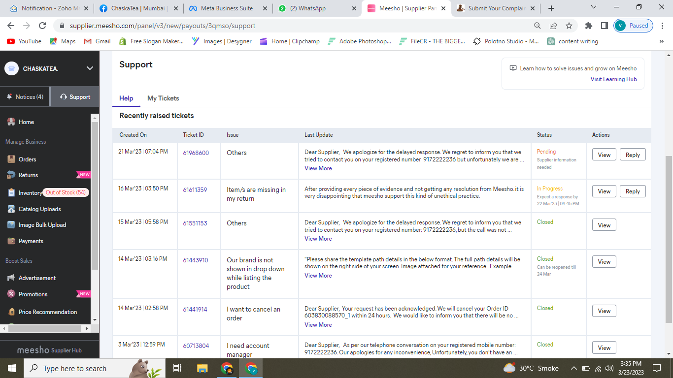Click the Support headset button
The height and width of the screenshot is (378, 673).
(x=75, y=97)
